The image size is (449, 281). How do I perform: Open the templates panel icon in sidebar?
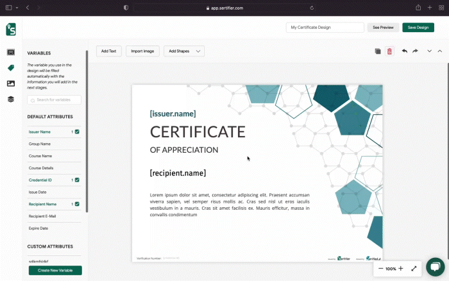[x=11, y=52]
